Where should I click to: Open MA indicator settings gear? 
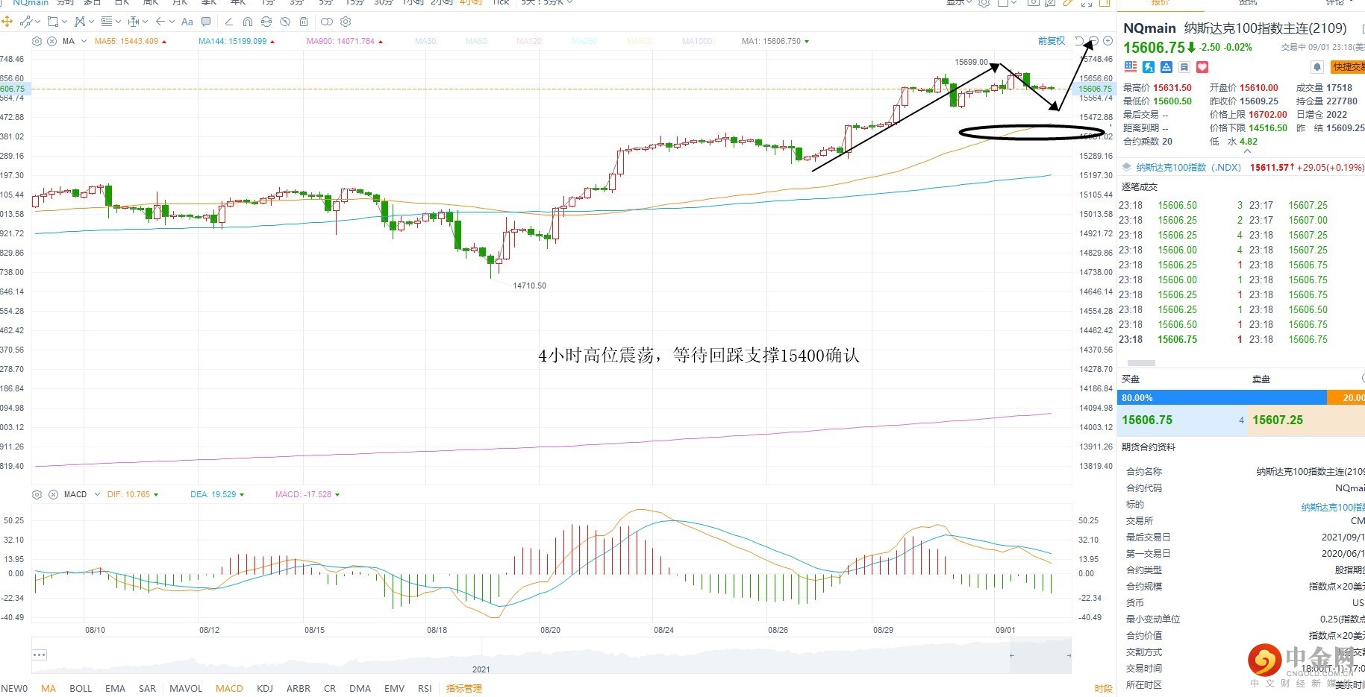(37, 41)
